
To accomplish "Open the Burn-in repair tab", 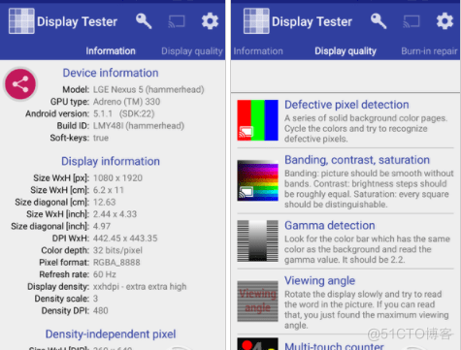I will coord(429,51).
